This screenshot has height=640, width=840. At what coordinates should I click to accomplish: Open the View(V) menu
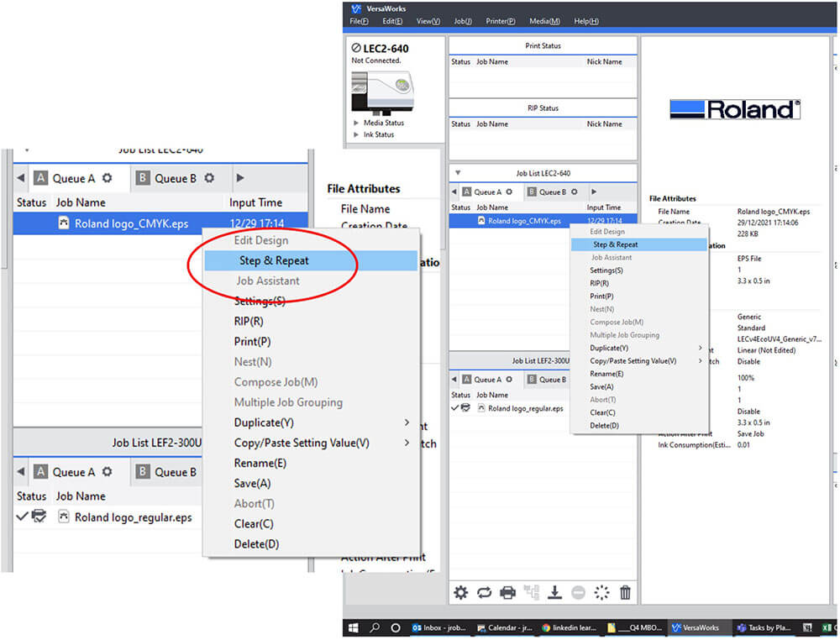[x=428, y=21]
